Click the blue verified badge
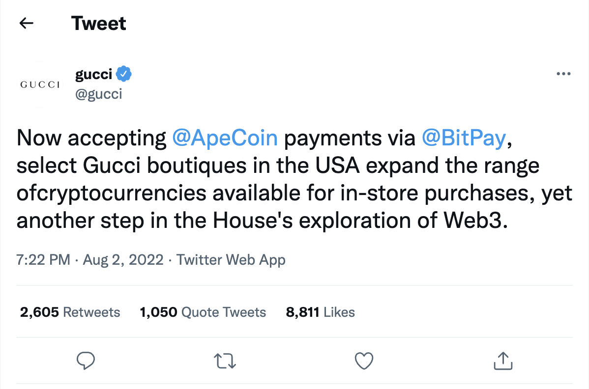This screenshot has width=589, height=389. 123,74
